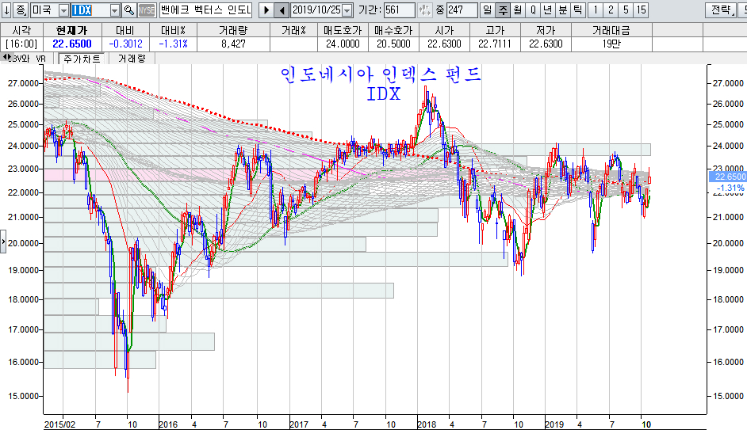The width and height of the screenshot is (747, 430).
Task: Switch chart to monthly (월) period
Action: [517, 10]
